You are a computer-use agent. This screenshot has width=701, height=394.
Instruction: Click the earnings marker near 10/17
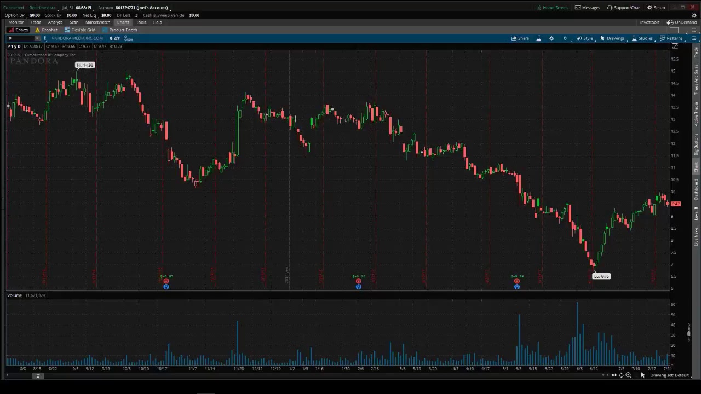[166, 281]
